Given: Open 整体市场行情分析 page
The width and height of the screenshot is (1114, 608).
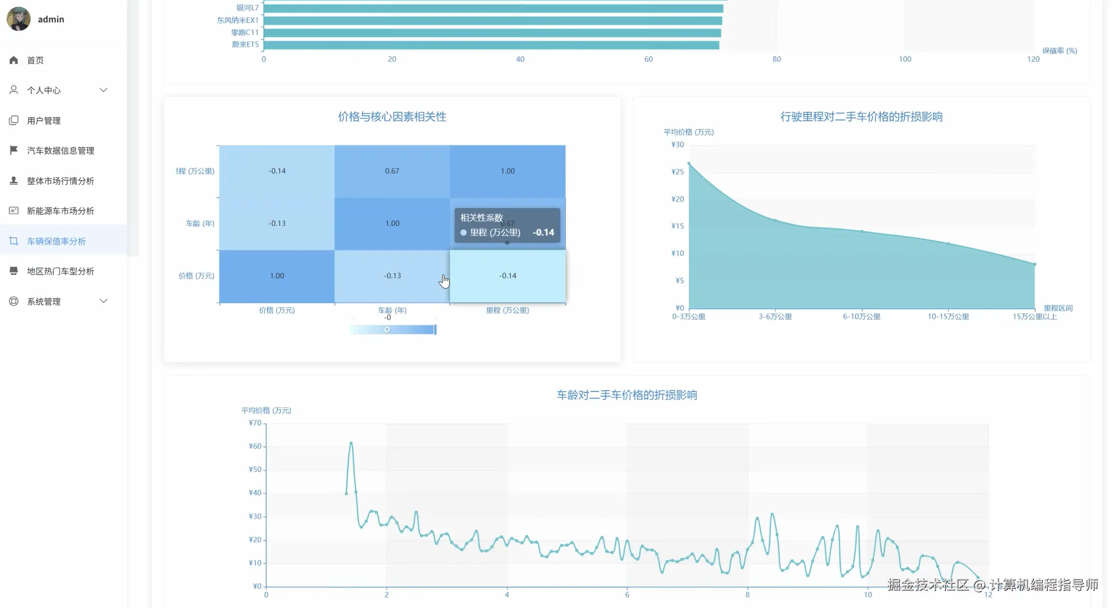Looking at the screenshot, I should 60,181.
